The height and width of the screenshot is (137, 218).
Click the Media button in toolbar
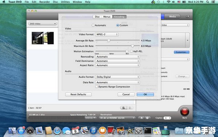tap(172, 17)
